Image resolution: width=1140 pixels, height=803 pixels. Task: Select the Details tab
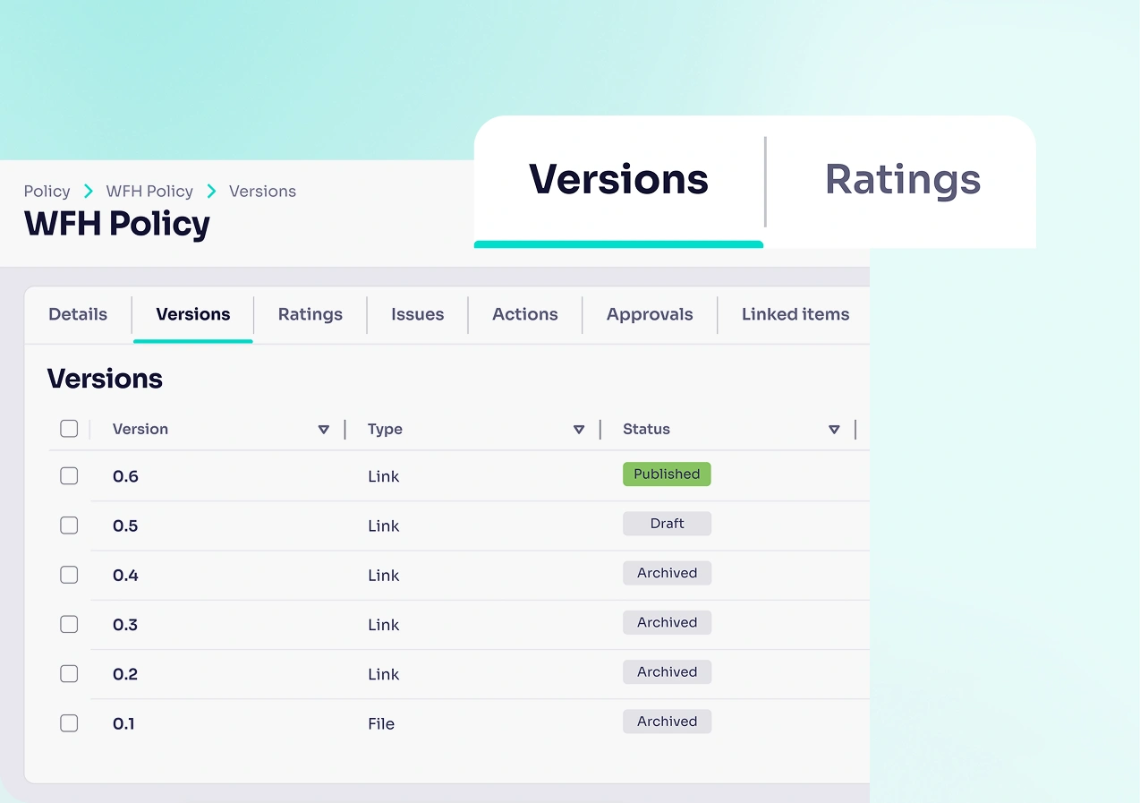pyautogui.click(x=77, y=314)
